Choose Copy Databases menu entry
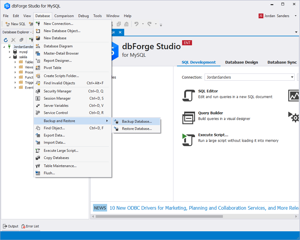 [x=72, y=158]
